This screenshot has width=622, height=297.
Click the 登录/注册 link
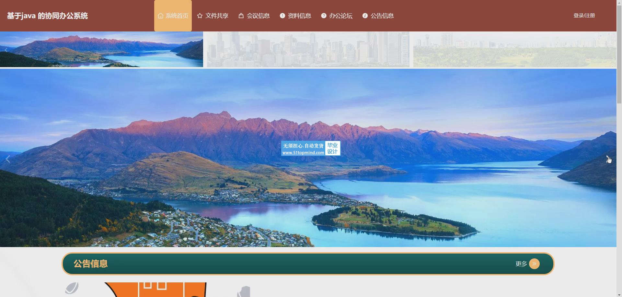pos(584,16)
